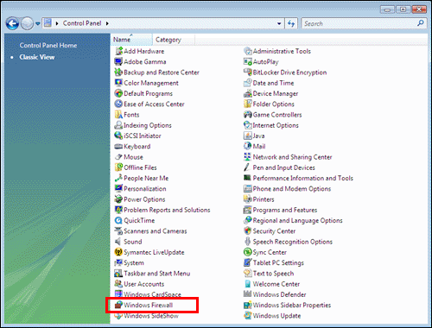432x328 pixels.
Task: Click the Back navigation arrow button
Action: [12, 23]
